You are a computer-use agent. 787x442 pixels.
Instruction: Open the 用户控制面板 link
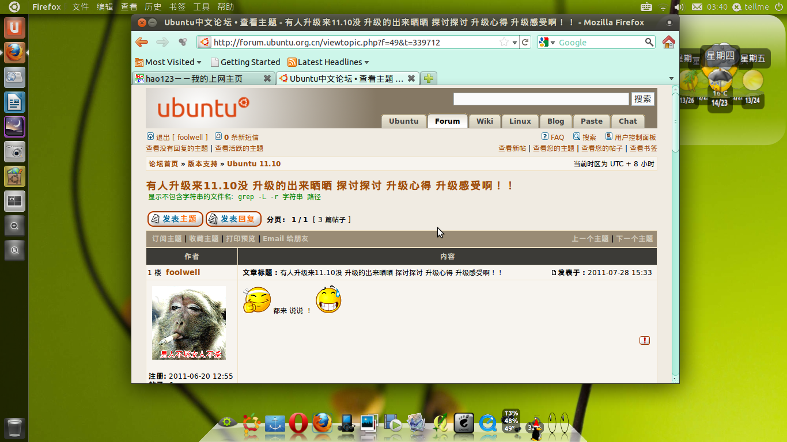tap(635, 138)
